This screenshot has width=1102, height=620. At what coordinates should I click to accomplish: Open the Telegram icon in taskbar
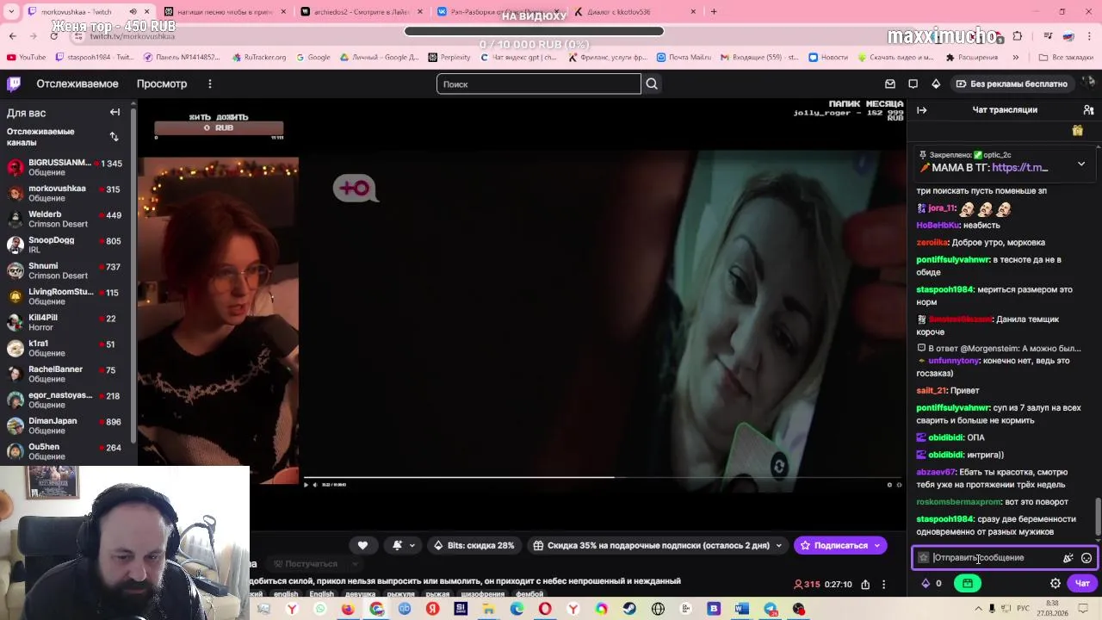coord(770,609)
